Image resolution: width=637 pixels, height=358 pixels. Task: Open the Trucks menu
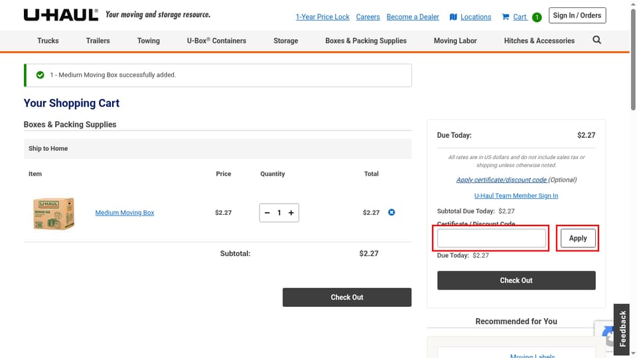point(48,40)
